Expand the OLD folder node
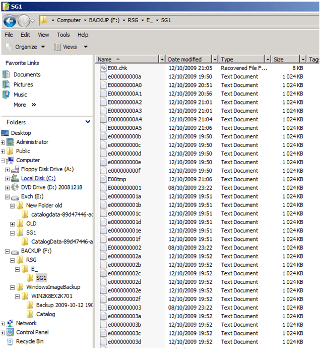Viewport: 321px width, 350px height. (x=13, y=224)
